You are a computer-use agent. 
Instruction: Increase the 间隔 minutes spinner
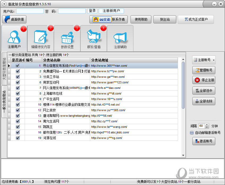coord(207,125)
